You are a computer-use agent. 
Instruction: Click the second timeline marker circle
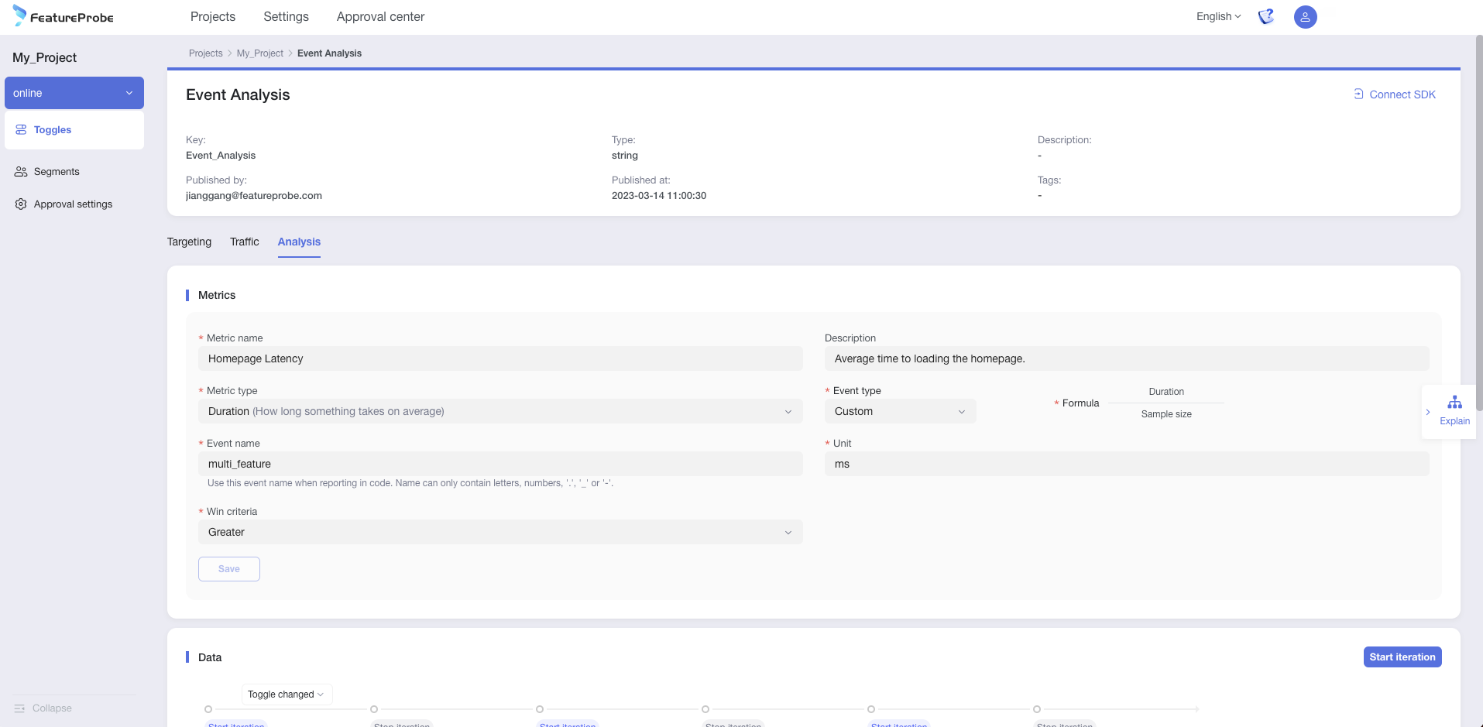click(x=374, y=709)
